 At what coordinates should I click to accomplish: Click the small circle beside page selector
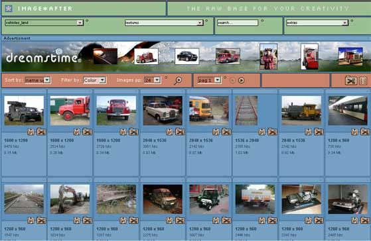[x=225, y=77]
